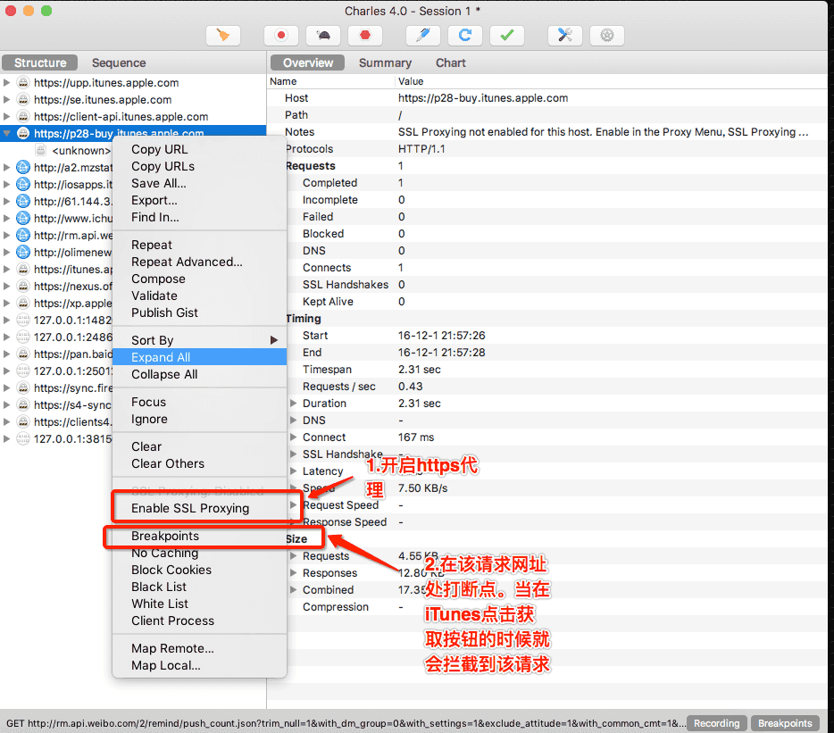Toggle the stop-sign Breakpoints icon
Image resolution: width=834 pixels, height=733 pixels.
(x=364, y=35)
